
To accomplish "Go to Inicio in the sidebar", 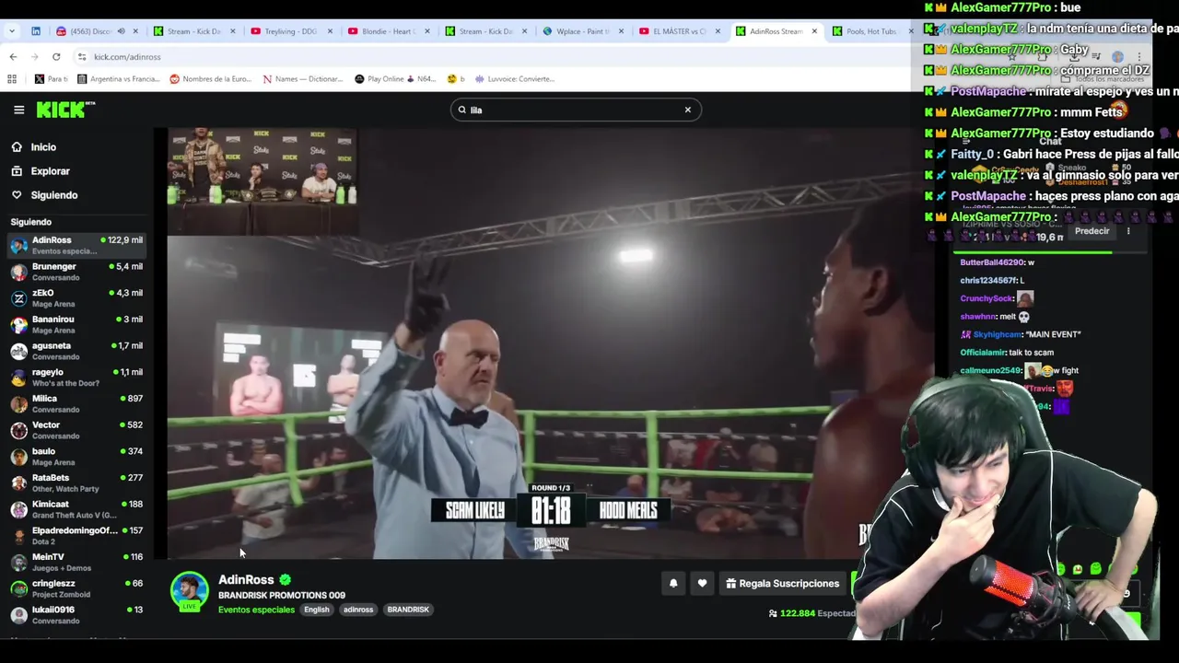I will (43, 147).
